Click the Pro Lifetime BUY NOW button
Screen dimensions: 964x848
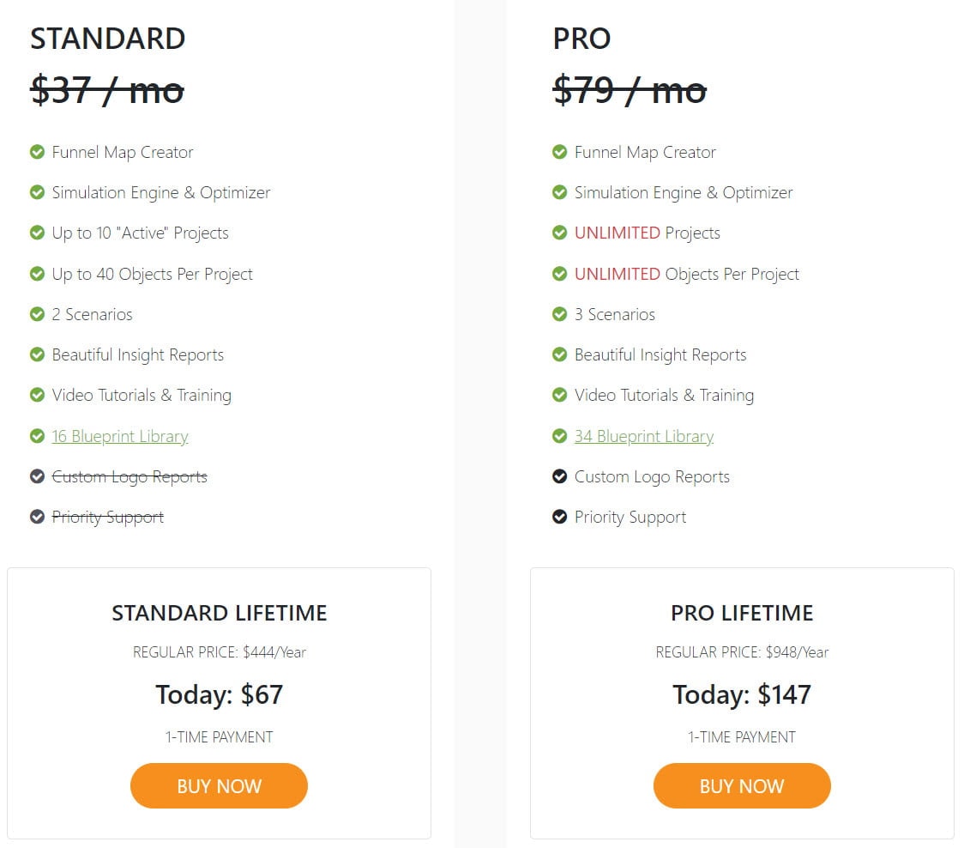(742, 786)
